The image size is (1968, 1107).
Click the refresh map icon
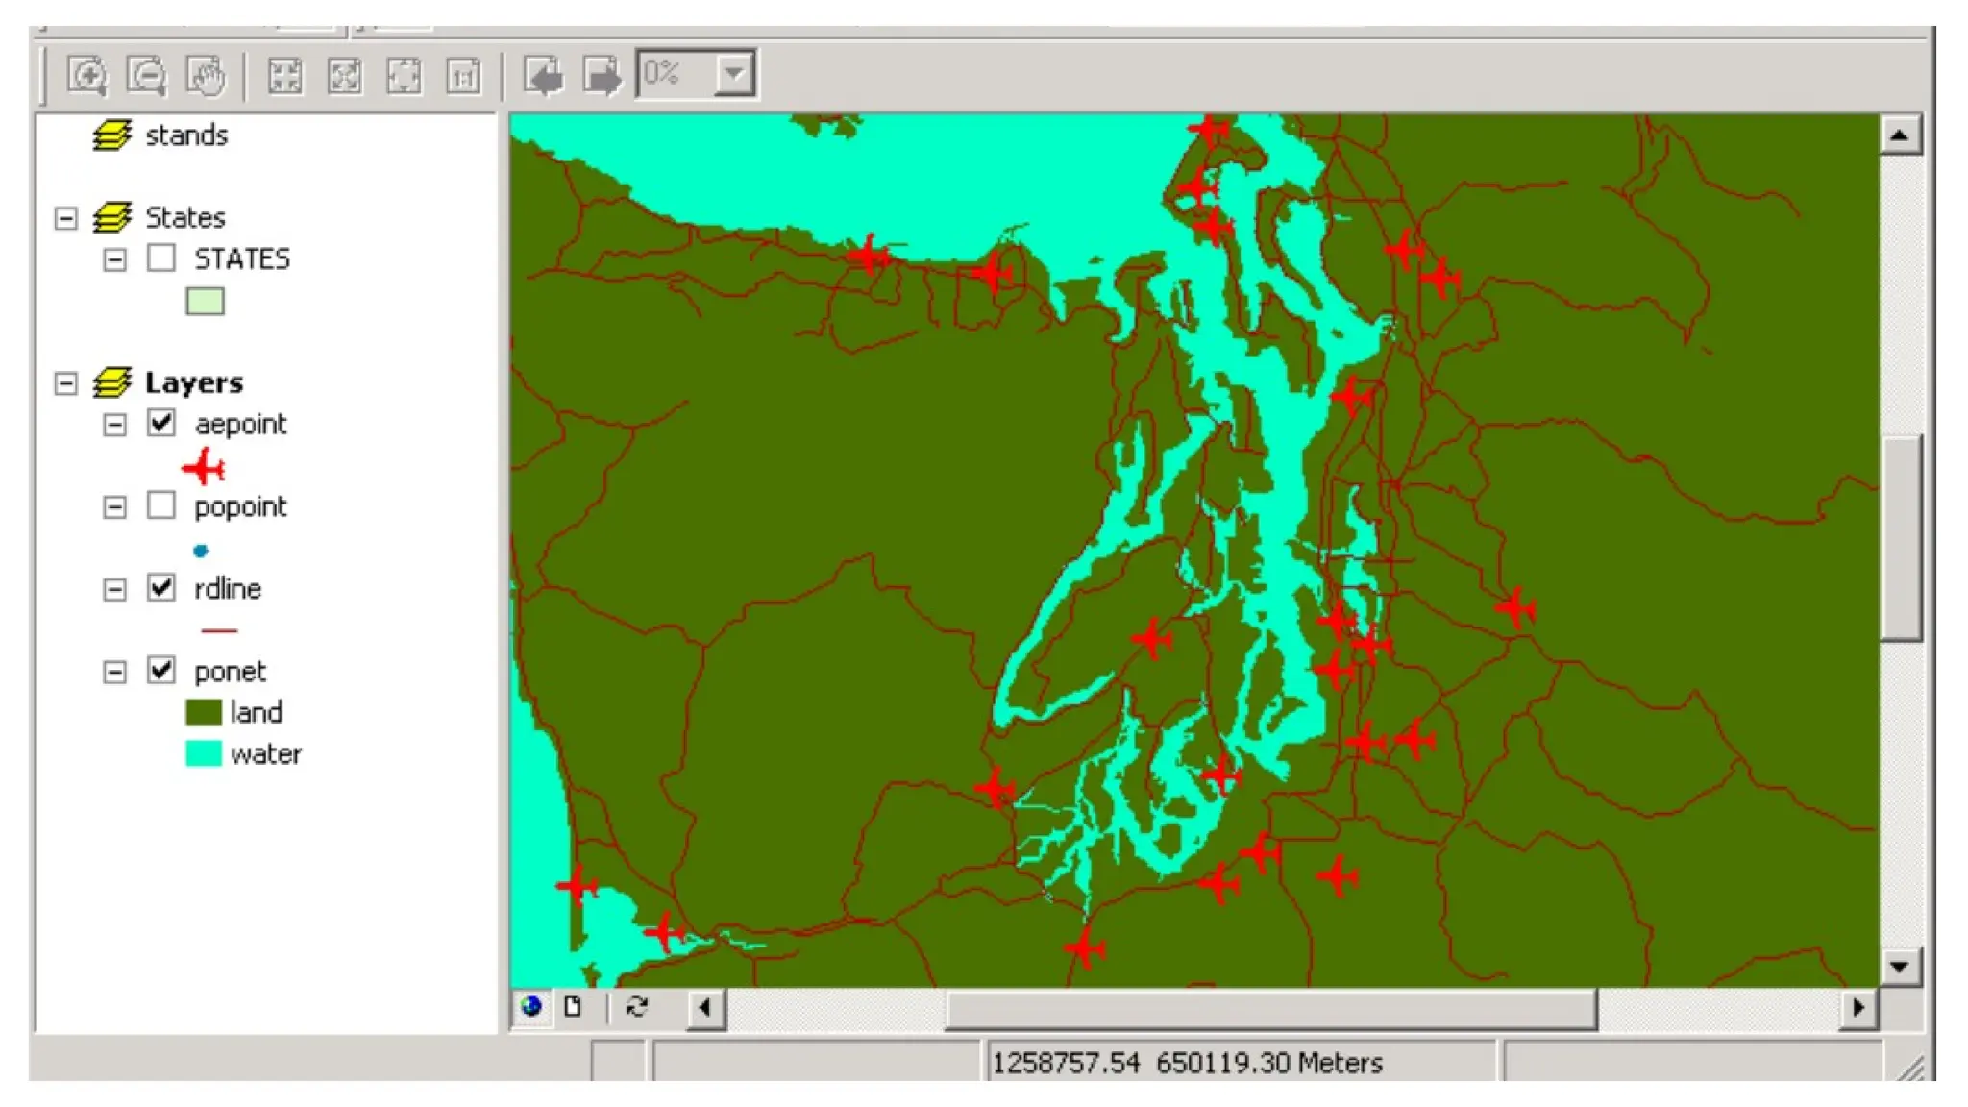point(636,1006)
